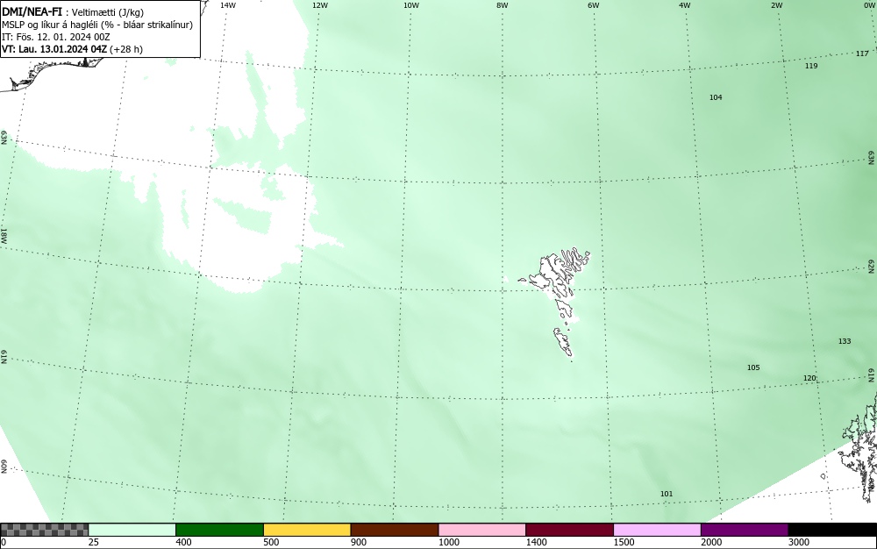Click the map value '117'
Image resolution: width=877 pixels, height=549 pixels.
coord(862,53)
